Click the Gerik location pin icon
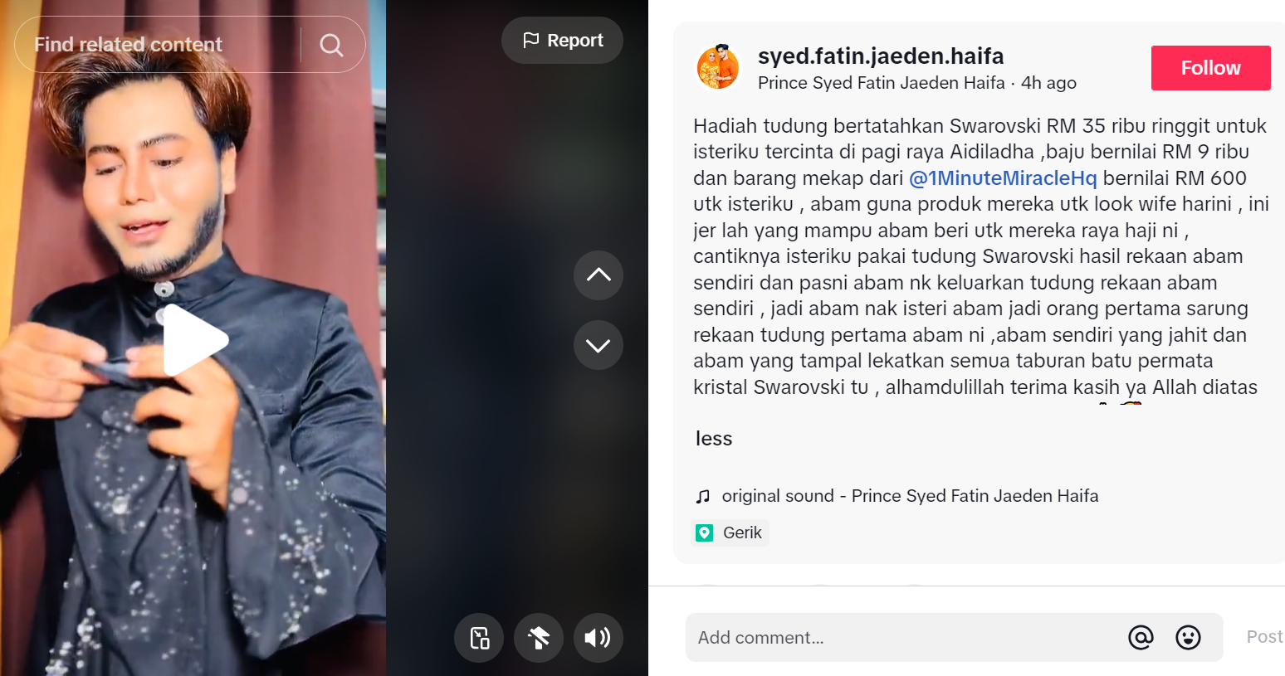Viewport: 1285px width, 676px height. coord(705,533)
